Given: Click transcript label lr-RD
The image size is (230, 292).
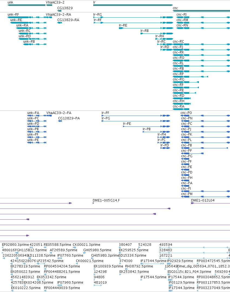Looking at the screenshot, I should (165, 47).
